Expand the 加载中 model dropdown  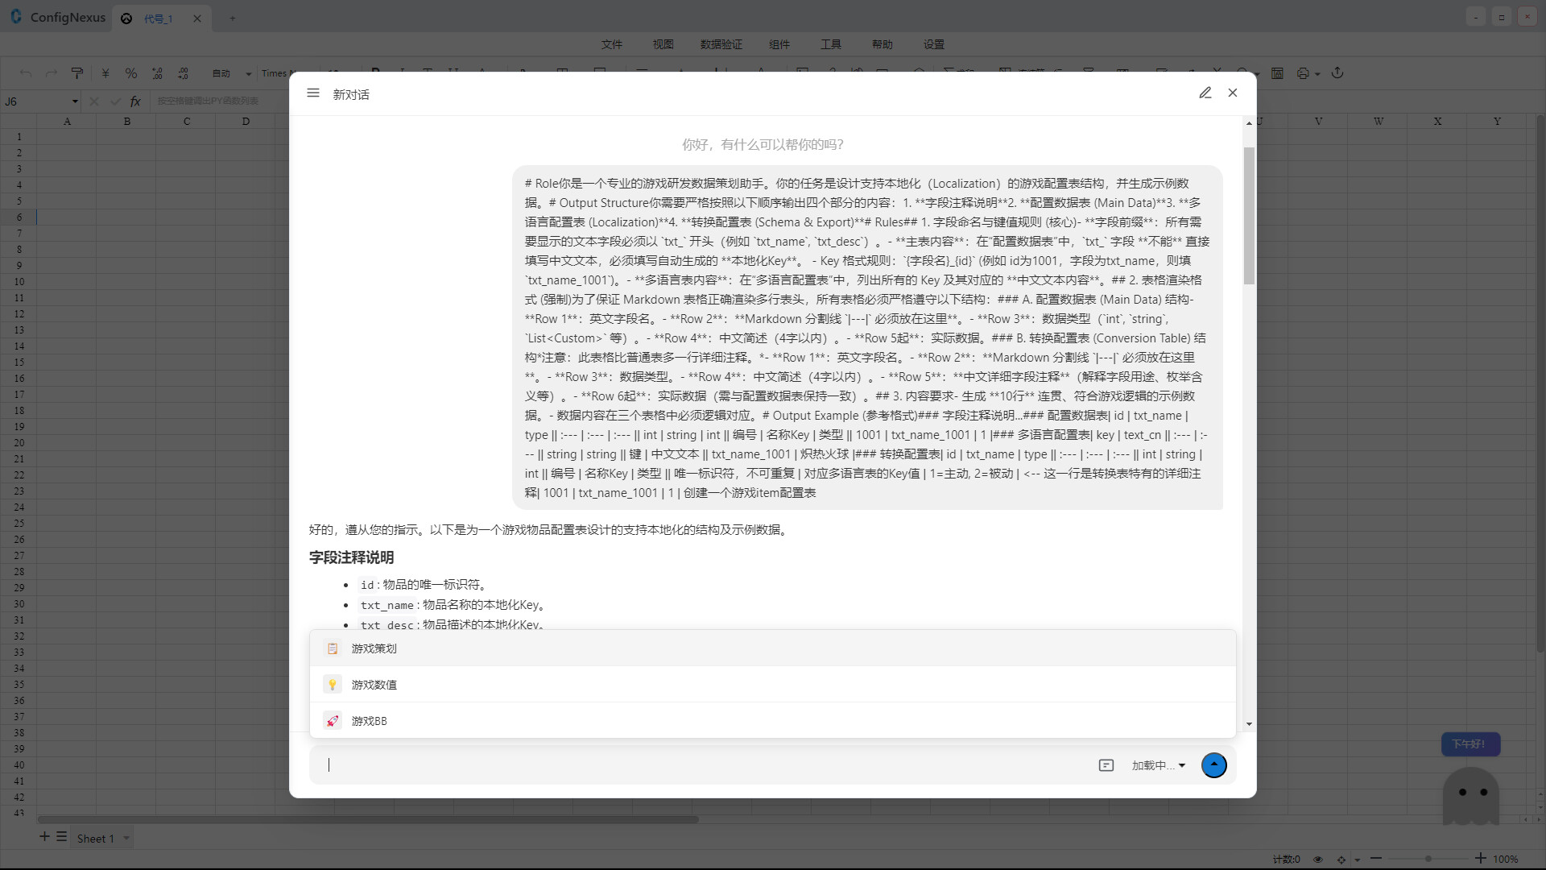pos(1158,764)
